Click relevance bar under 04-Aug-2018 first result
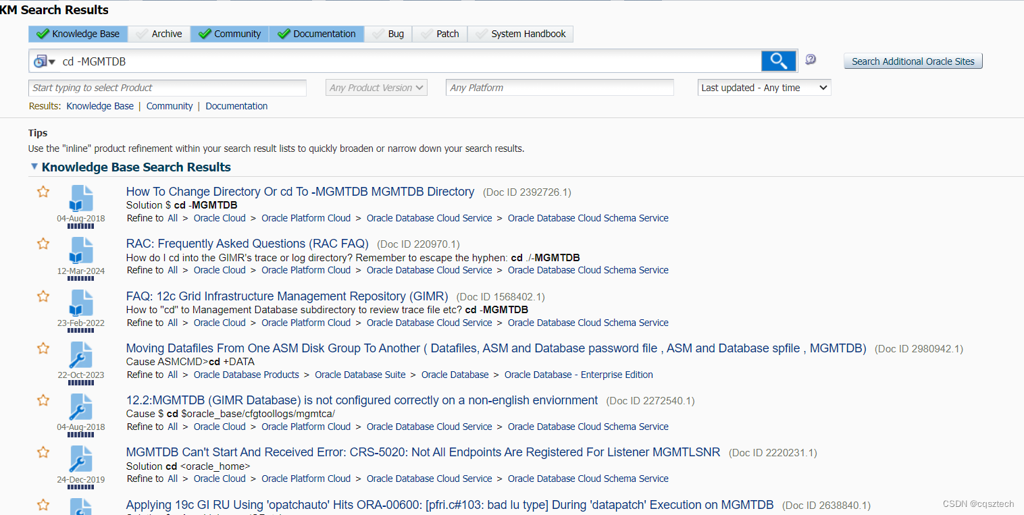 point(81,226)
